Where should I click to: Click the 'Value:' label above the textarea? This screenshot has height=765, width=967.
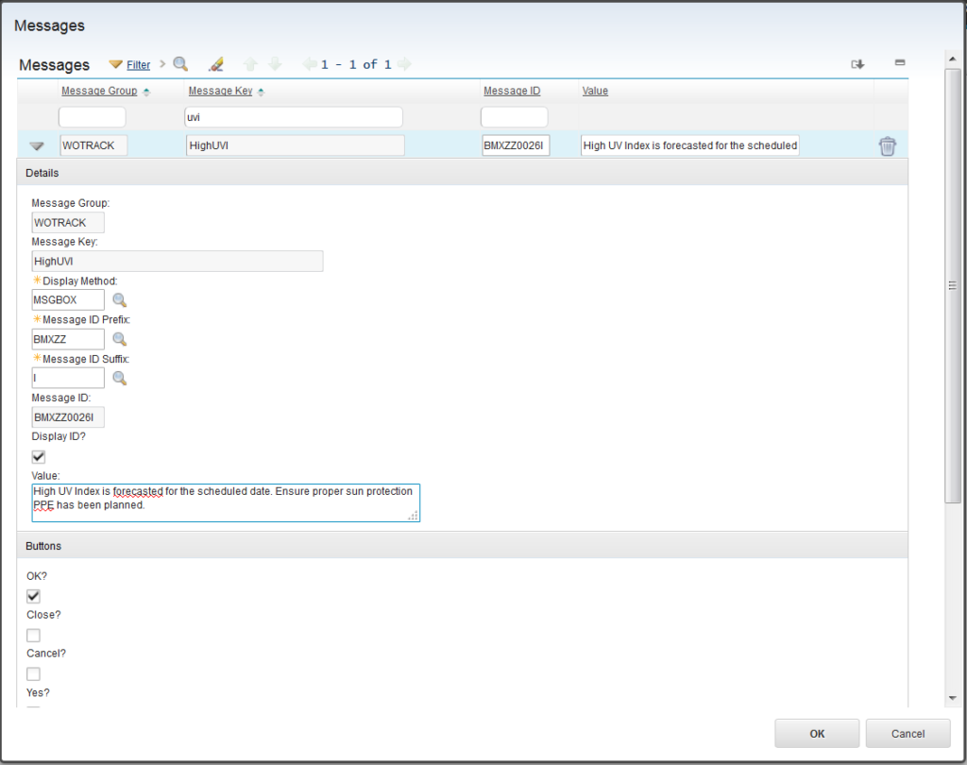(x=45, y=476)
